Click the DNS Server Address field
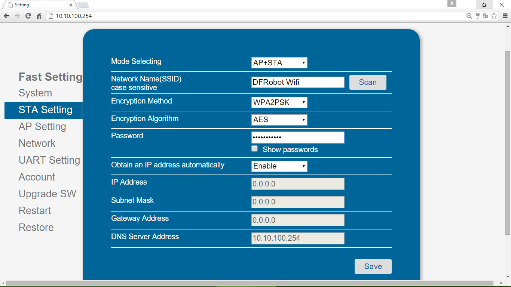 click(x=298, y=238)
